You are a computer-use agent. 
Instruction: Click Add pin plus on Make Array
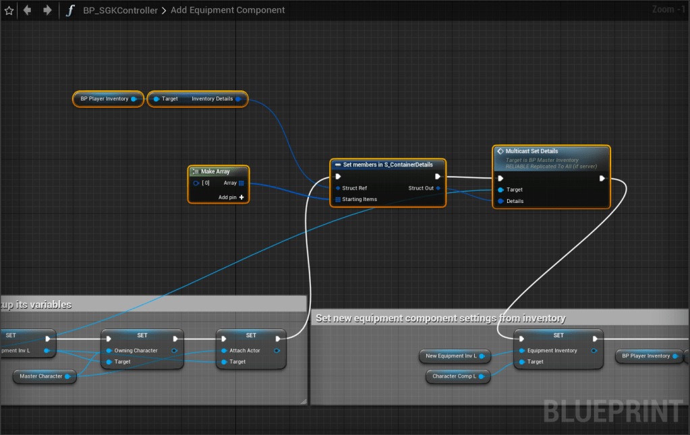[x=241, y=198]
